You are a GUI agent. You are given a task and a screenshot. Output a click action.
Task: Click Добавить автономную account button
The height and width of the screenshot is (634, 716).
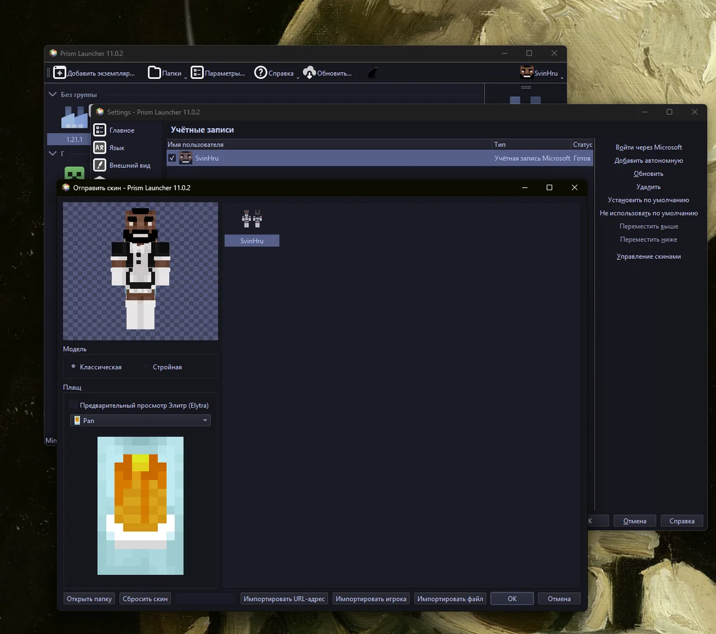pos(649,161)
